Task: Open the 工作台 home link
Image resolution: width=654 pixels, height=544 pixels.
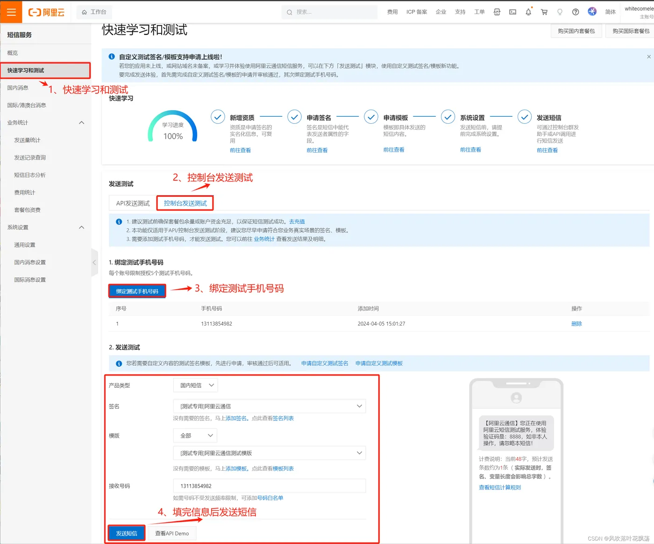Action: pyautogui.click(x=94, y=12)
